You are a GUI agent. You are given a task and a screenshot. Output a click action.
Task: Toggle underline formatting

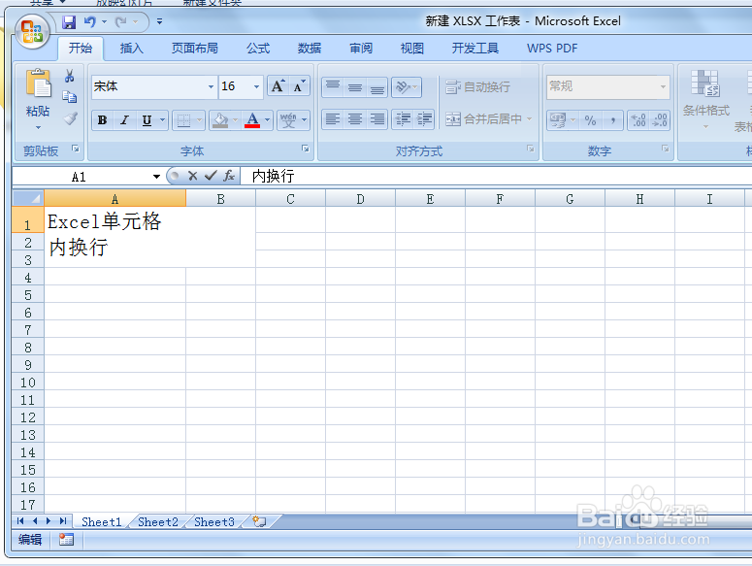(x=147, y=120)
